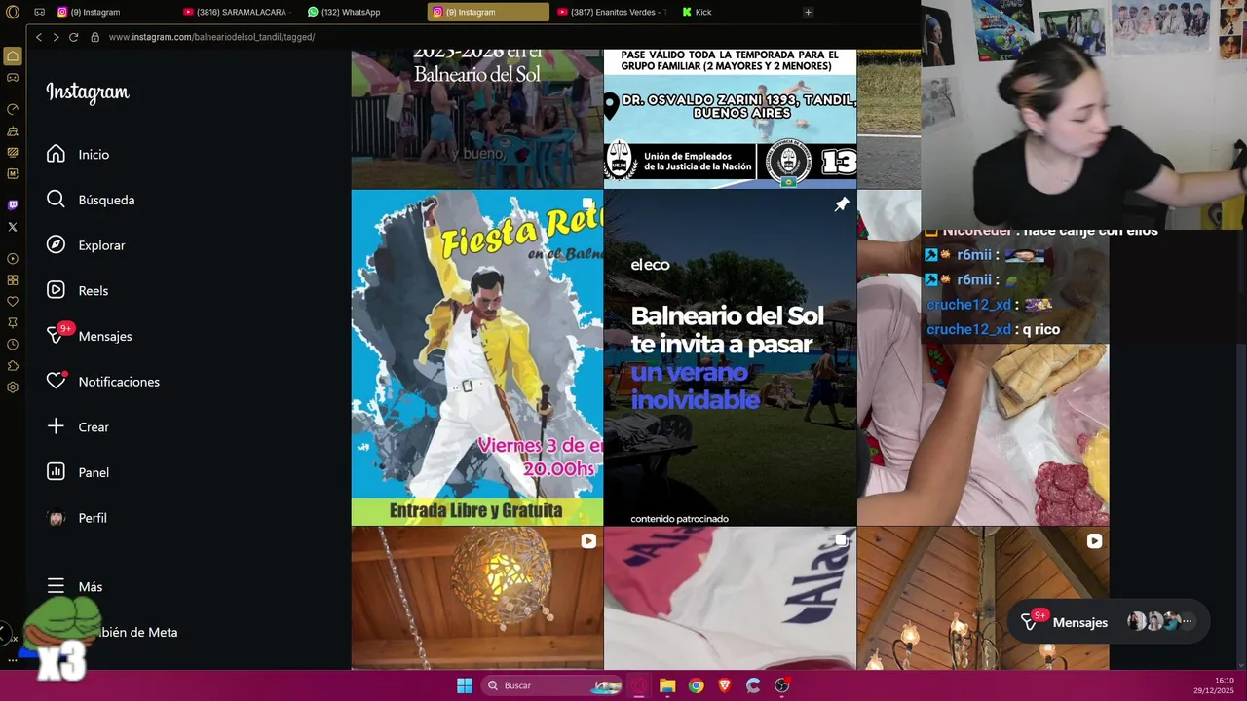Open Twitch in Opera sidebar

coord(13,205)
